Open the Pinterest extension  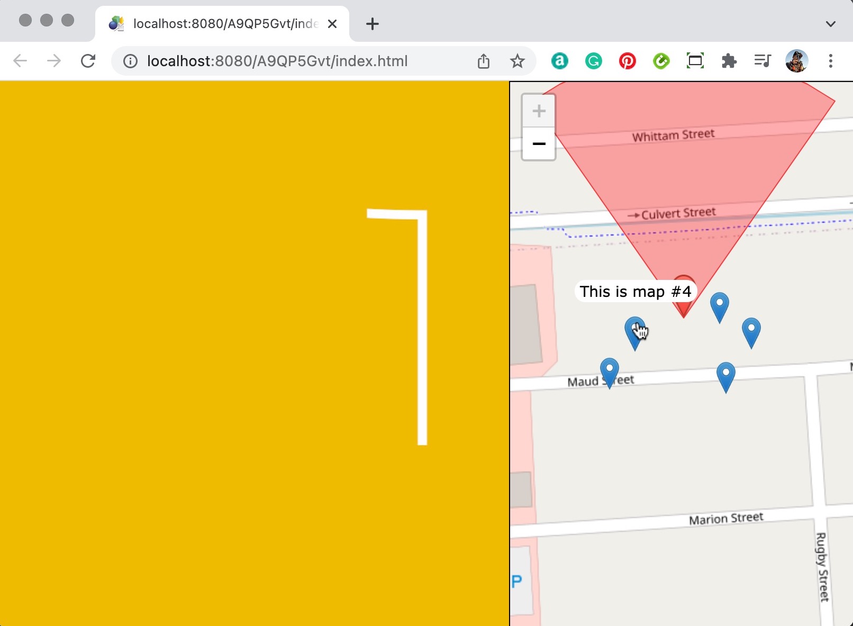pyautogui.click(x=628, y=61)
